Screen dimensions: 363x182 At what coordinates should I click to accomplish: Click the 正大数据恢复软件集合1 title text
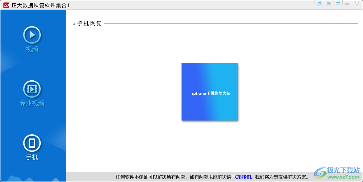pos(41,5)
